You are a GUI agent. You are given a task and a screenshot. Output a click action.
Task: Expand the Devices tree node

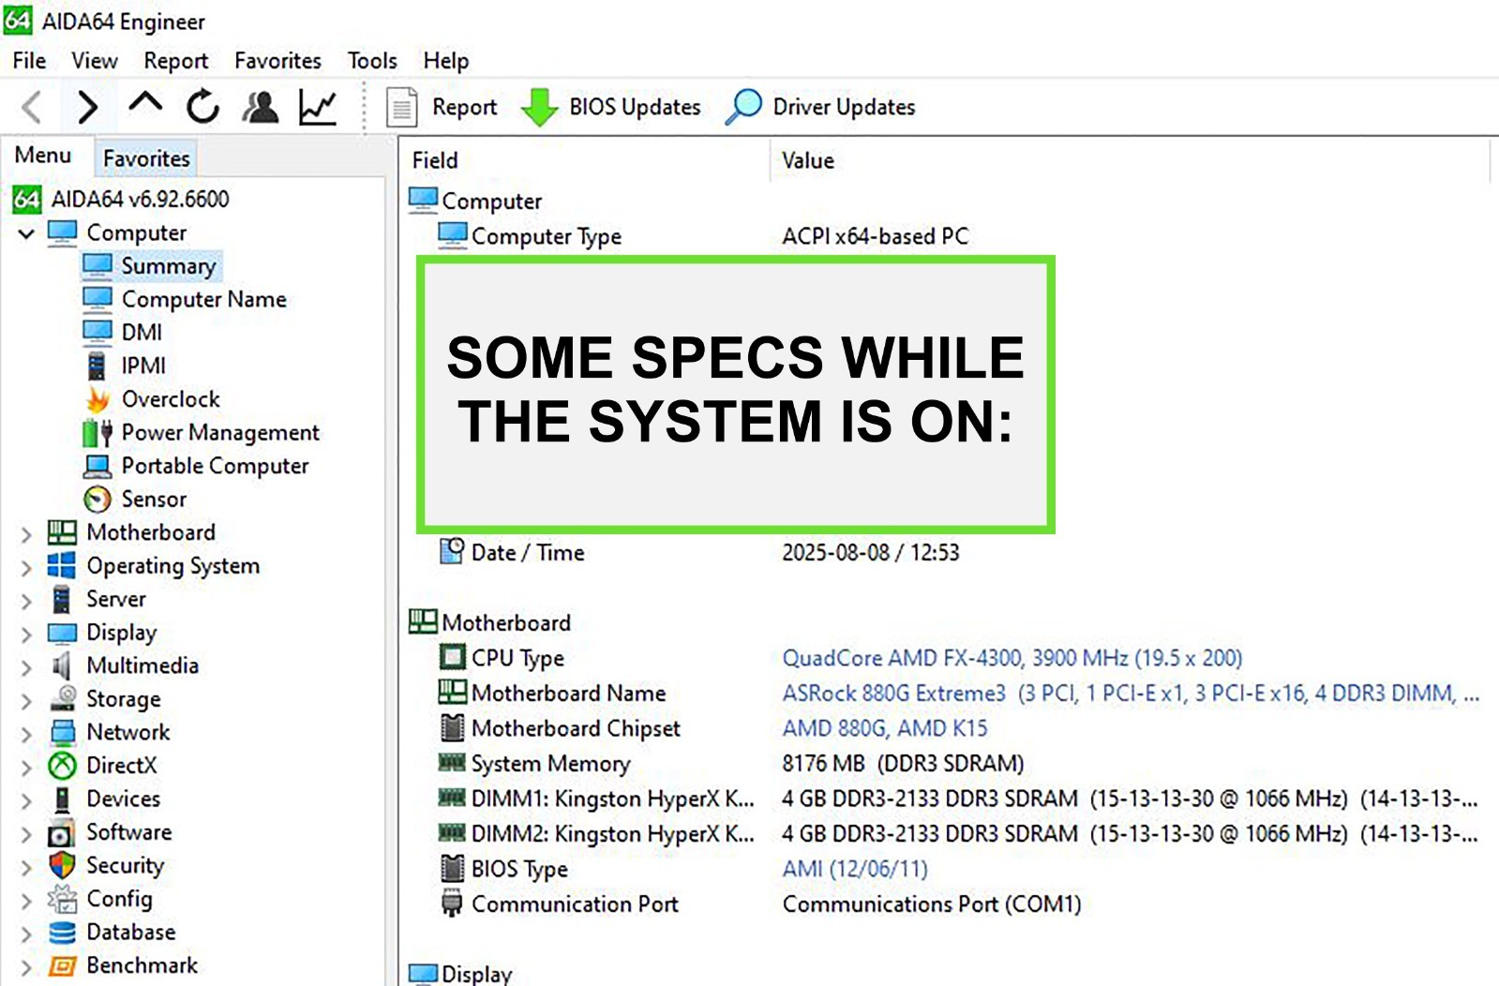[x=26, y=800]
